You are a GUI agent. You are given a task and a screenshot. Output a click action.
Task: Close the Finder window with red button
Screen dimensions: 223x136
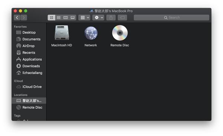[x=15, y=11]
